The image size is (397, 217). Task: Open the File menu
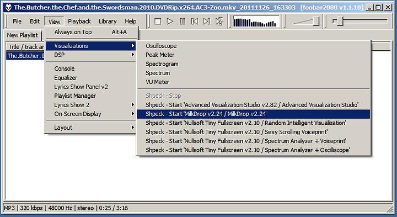[x=17, y=22]
